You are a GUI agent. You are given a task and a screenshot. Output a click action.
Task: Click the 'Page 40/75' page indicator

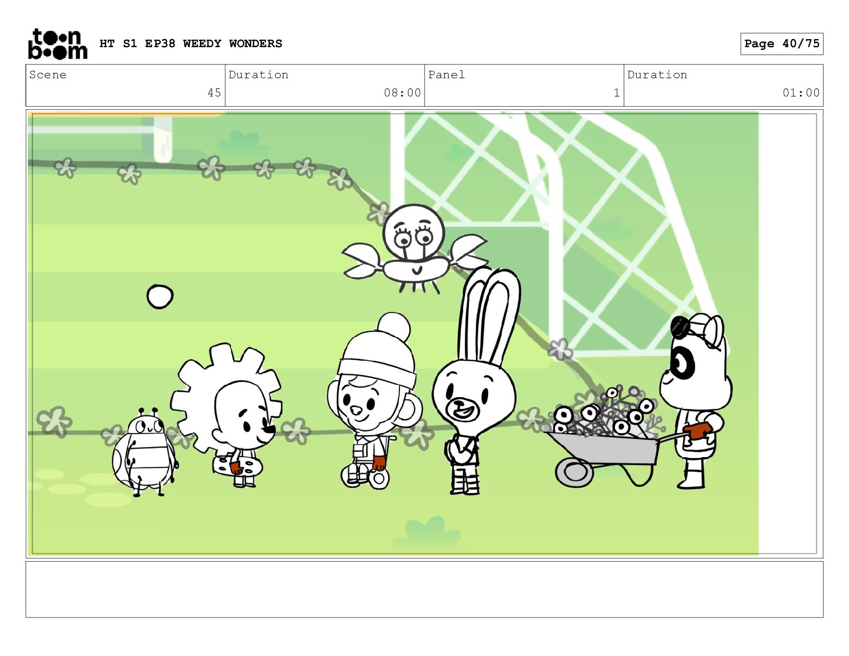(781, 43)
